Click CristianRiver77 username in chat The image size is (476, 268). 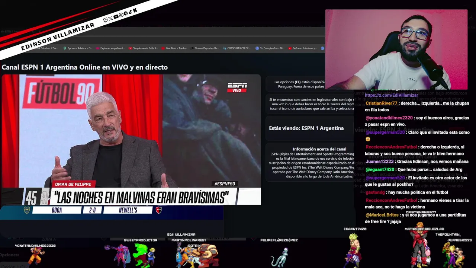tap(382, 103)
